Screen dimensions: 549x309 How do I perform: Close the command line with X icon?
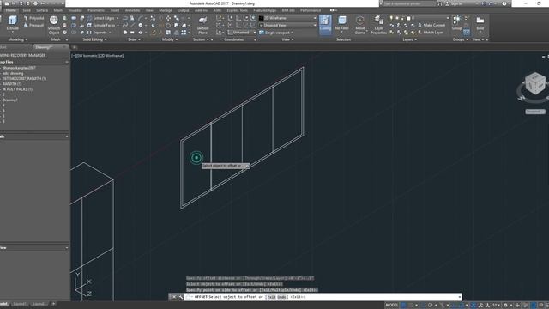point(174,297)
